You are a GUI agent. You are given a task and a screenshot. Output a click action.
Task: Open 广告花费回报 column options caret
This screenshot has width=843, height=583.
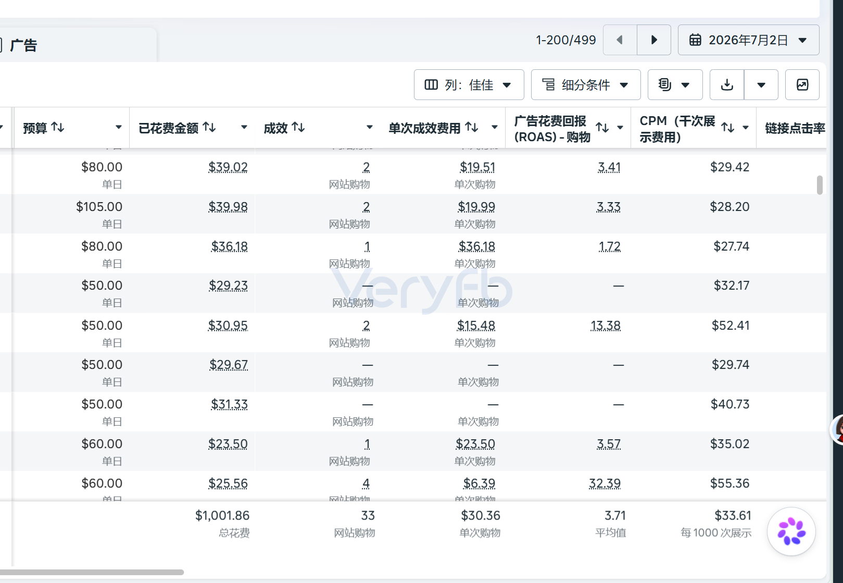coord(620,127)
